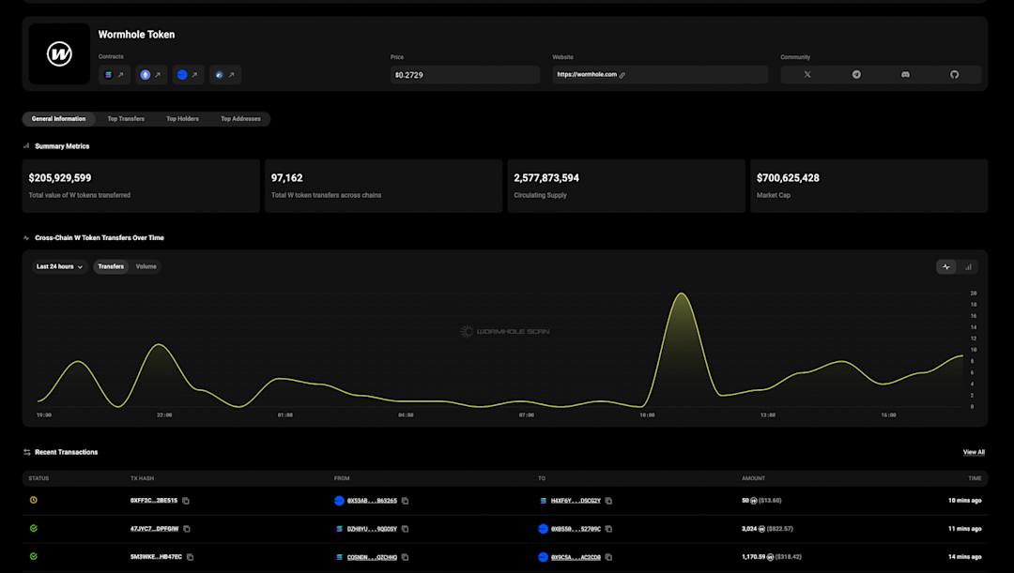Click the $205,929,599 total value metric
The height and width of the screenshot is (573, 1014).
coord(141,186)
